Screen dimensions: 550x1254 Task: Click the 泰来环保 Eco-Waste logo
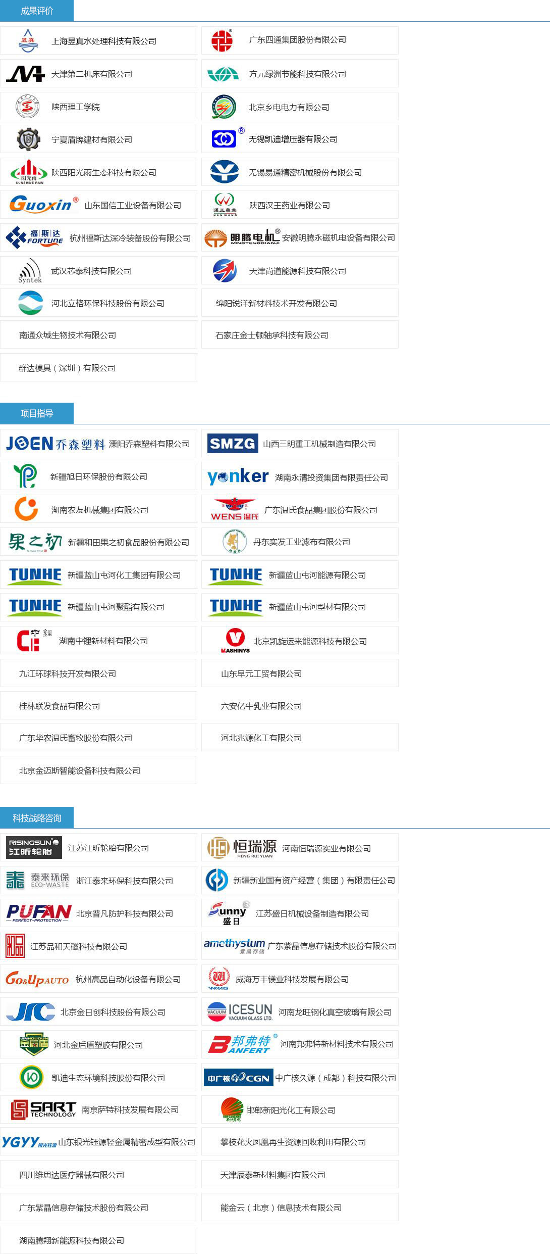(x=37, y=880)
